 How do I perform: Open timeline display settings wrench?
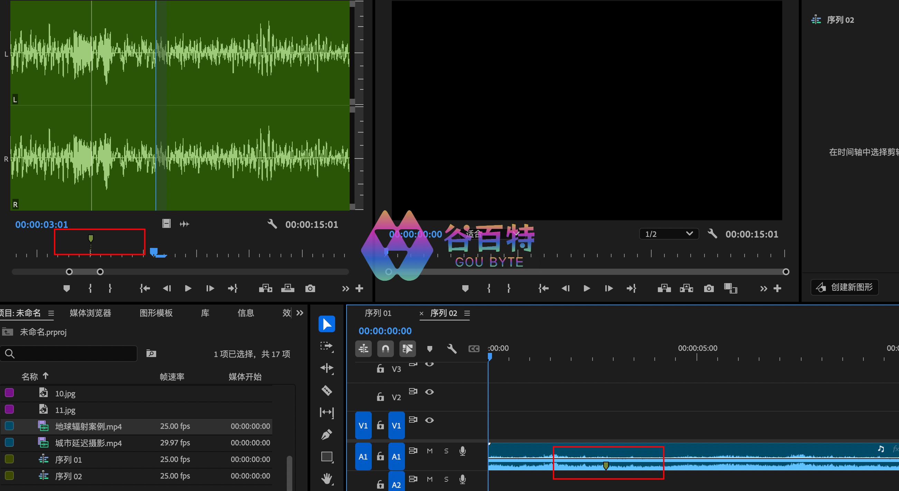click(452, 349)
